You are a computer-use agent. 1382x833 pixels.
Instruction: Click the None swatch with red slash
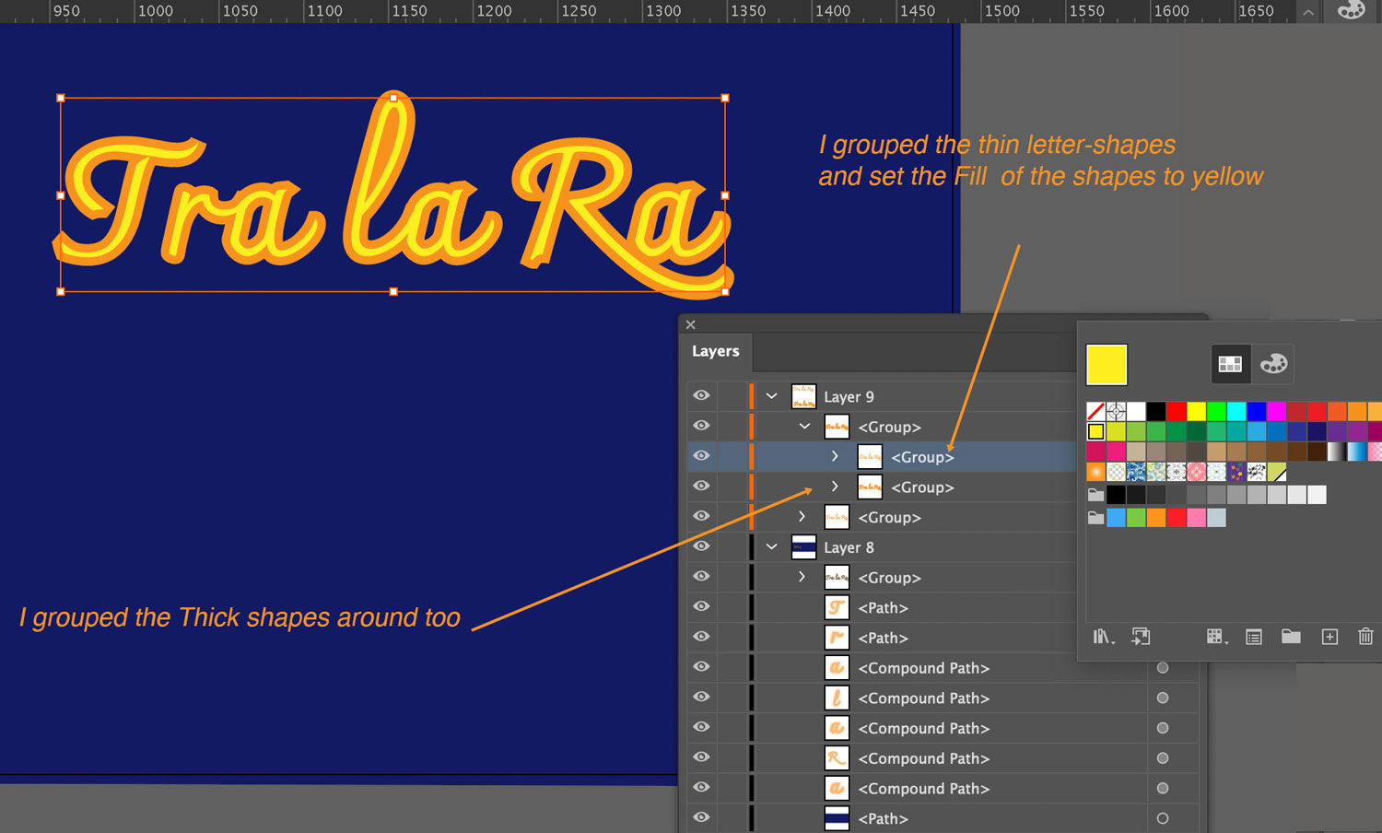(x=1095, y=411)
